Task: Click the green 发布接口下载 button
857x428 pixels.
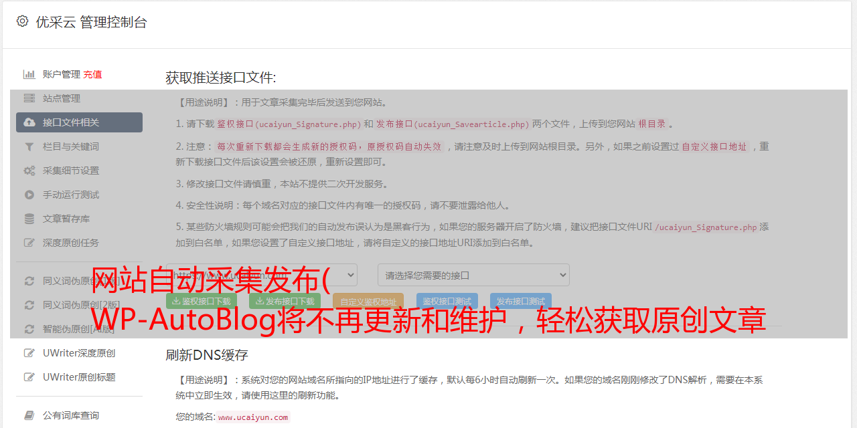Action: click(285, 302)
